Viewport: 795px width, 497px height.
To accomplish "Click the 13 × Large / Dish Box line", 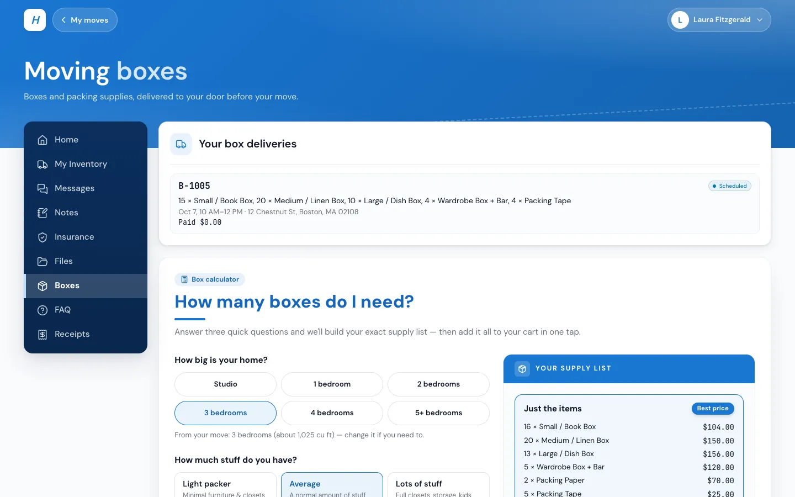I will coord(629,454).
